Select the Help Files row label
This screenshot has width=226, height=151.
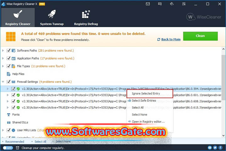18,74
